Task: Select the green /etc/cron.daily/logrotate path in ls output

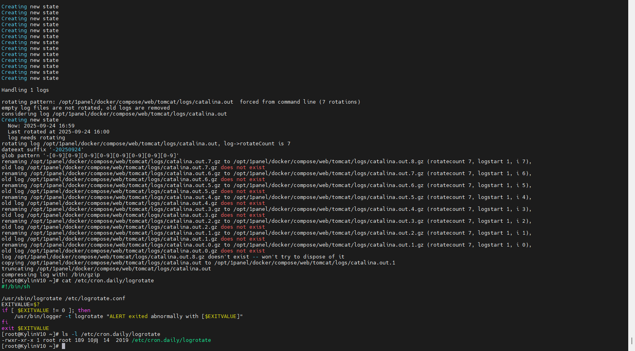Action: (171, 340)
